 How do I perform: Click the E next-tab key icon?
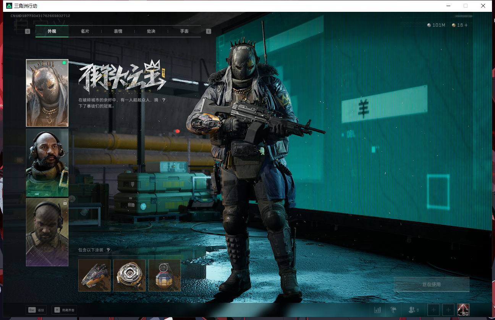click(209, 32)
